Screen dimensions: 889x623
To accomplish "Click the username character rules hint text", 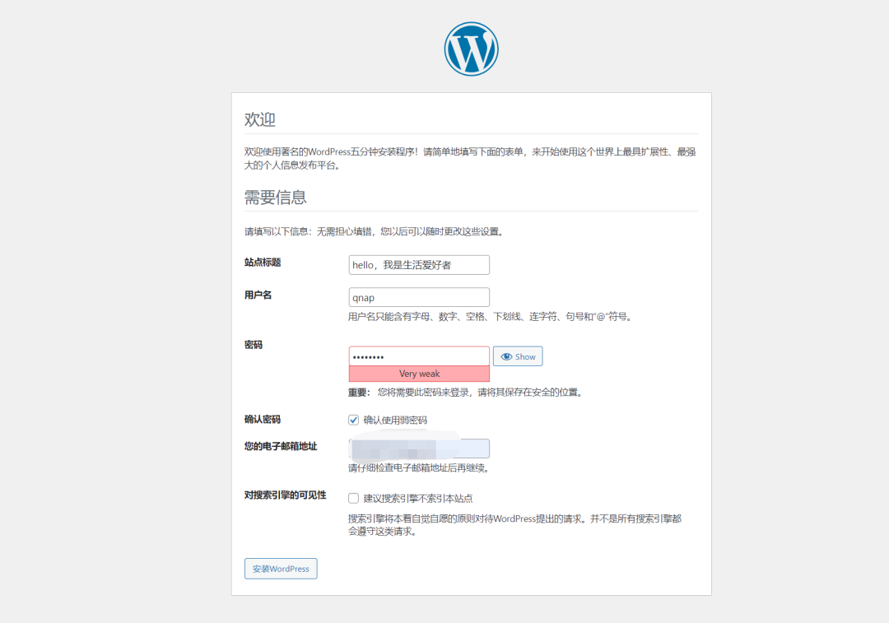I will tap(490, 316).
